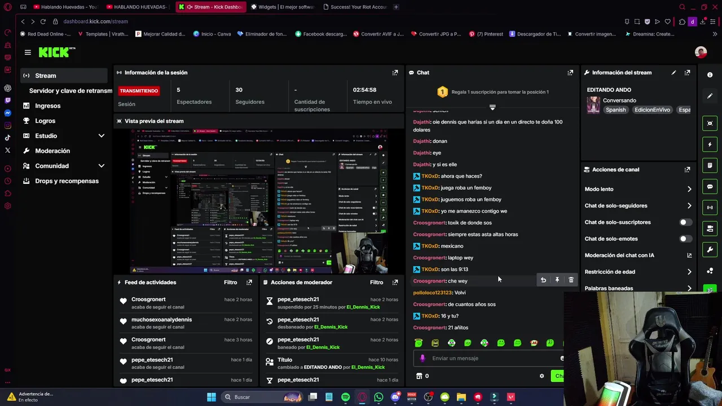The height and width of the screenshot is (406, 722).
Task: Open Modo lento options arrow
Action: (689, 189)
